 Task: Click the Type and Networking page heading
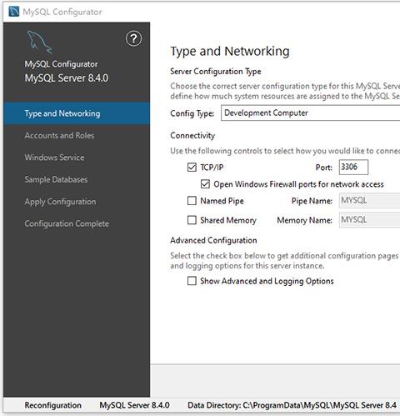(230, 52)
